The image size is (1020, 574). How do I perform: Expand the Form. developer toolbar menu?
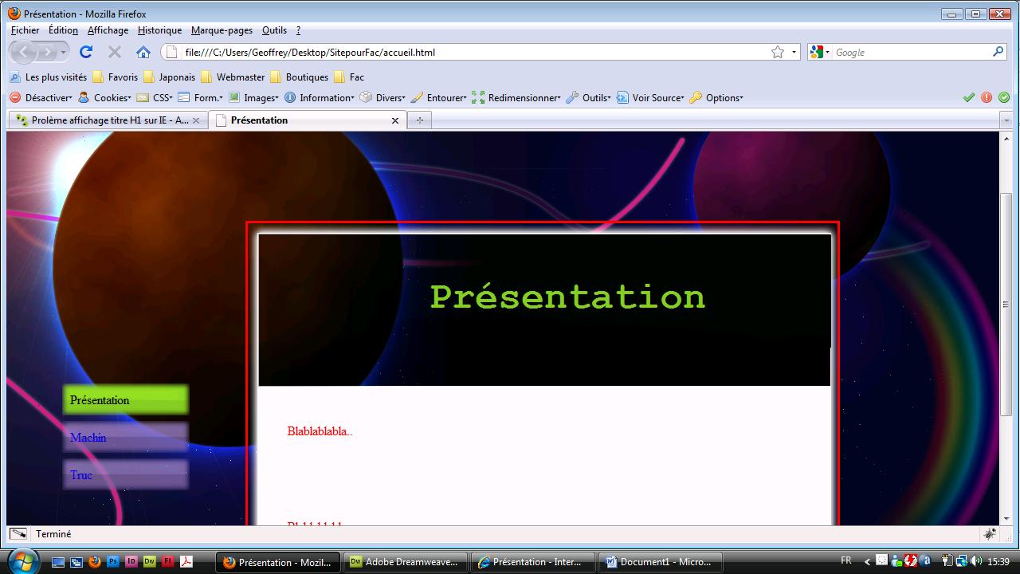(x=200, y=98)
